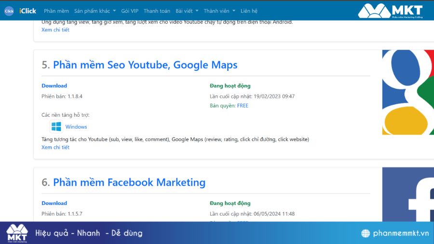Open the Windows platform link
The width and height of the screenshot is (434, 244).
pyautogui.click(x=76, y=127)
